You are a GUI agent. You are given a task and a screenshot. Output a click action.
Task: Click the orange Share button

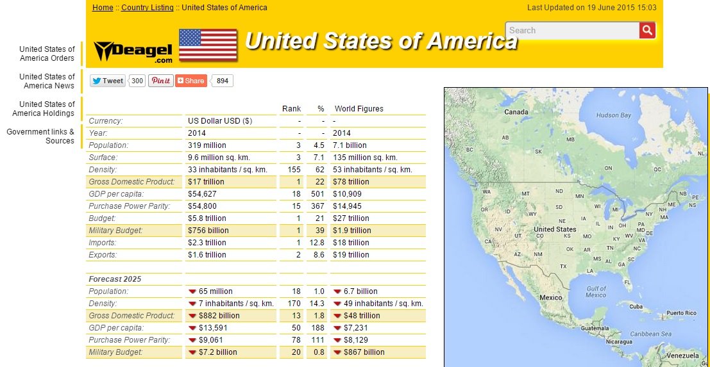click(191, 81)
